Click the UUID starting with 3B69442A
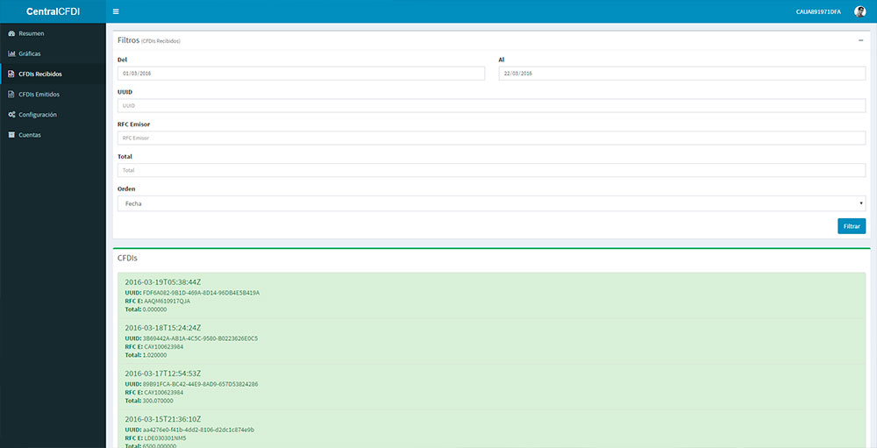Viewport: 877px width, 448px height. (x=200, y=339)
